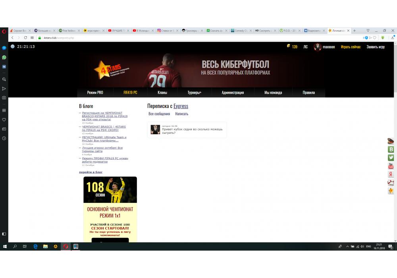This screenshot has height=278, width=397.
Task: Open History clock icon in sidebar
Action: [x=4, y=138]
